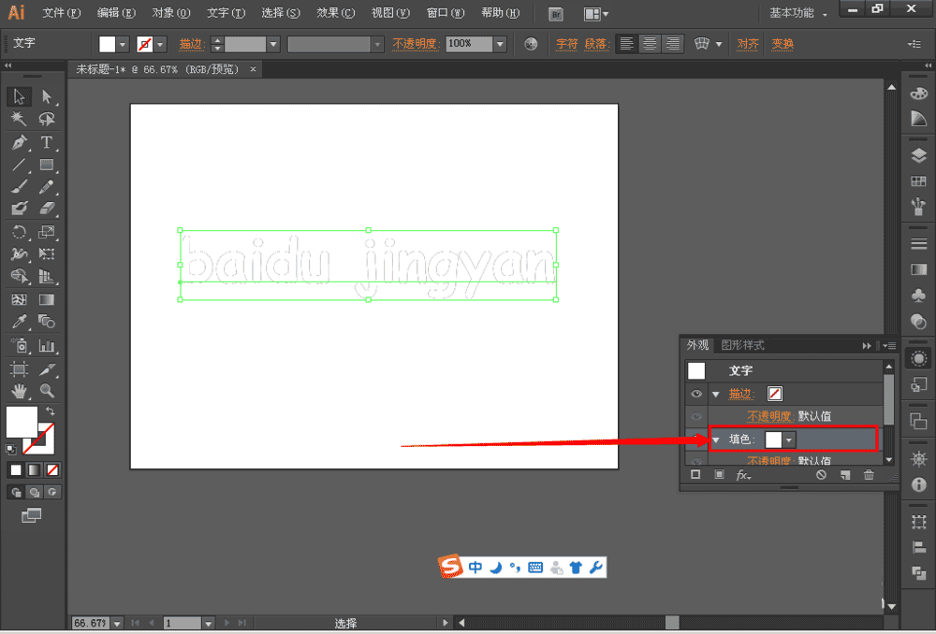Select the Mesh tool
Image resolution: width=936 pixels, height=634 pixels.
pyautogui.click(x=19, y=299)
